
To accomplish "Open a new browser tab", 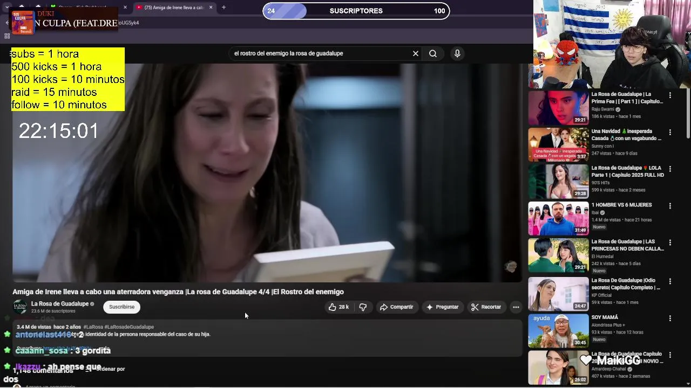I will [223, 8].
